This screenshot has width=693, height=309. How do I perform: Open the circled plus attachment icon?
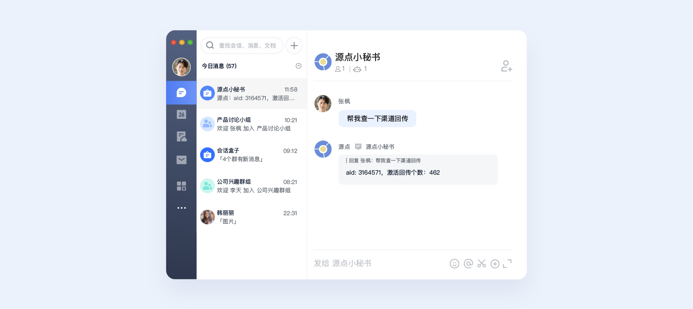click(x=495, y=264)
